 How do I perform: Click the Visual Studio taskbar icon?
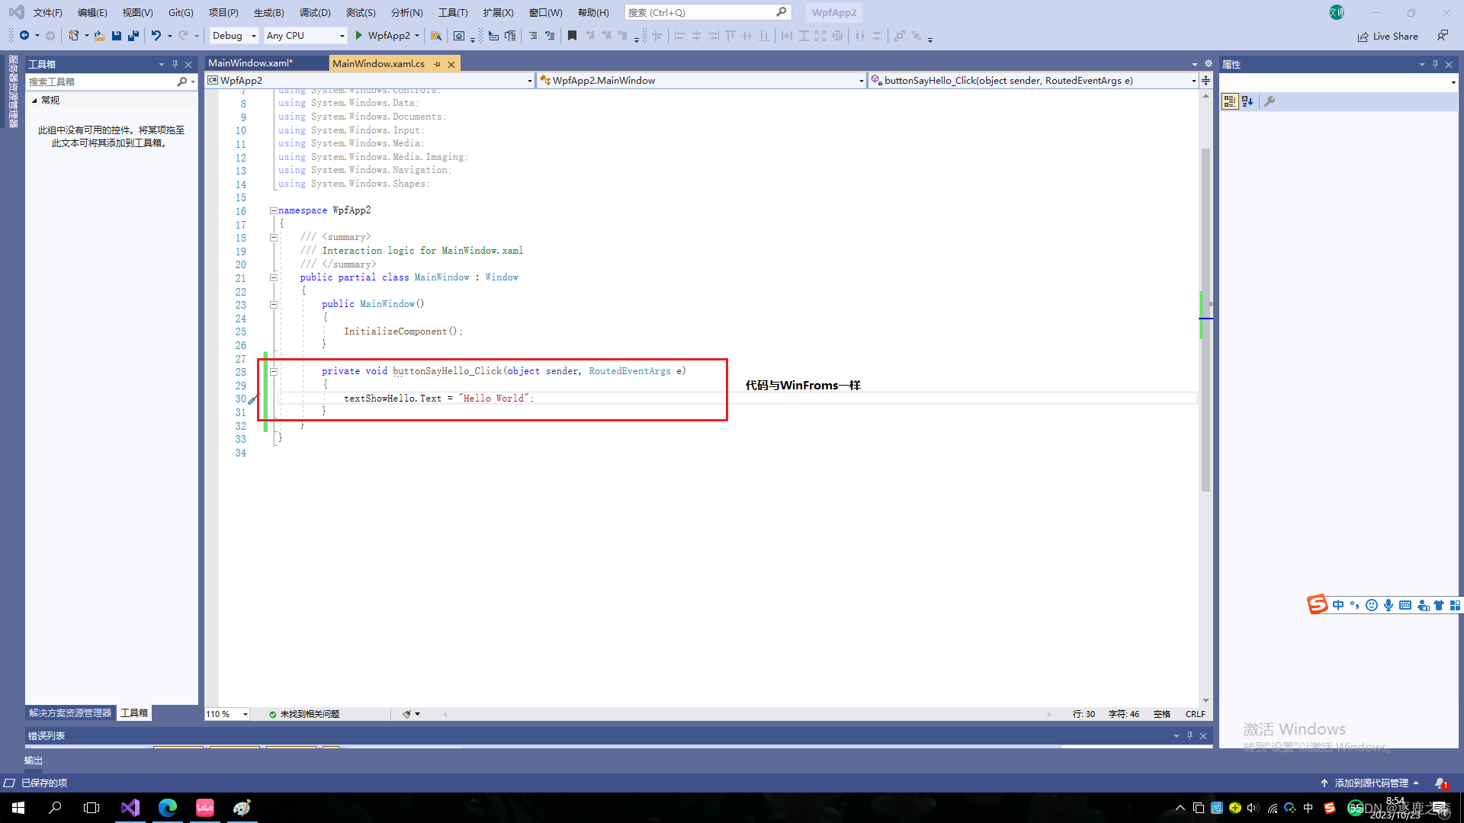coord(130,808)
